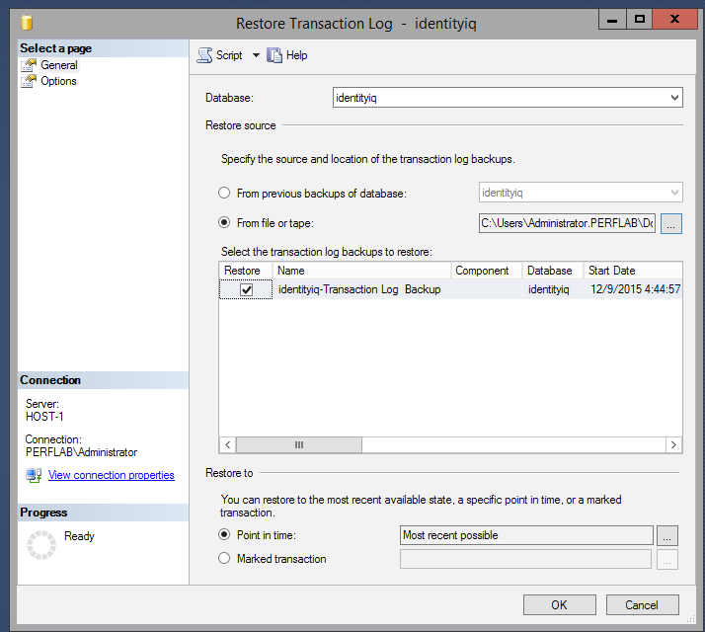Close the Restore Transaction Log dialog
This screenshot has width=705, height=632.
(674, 20)
